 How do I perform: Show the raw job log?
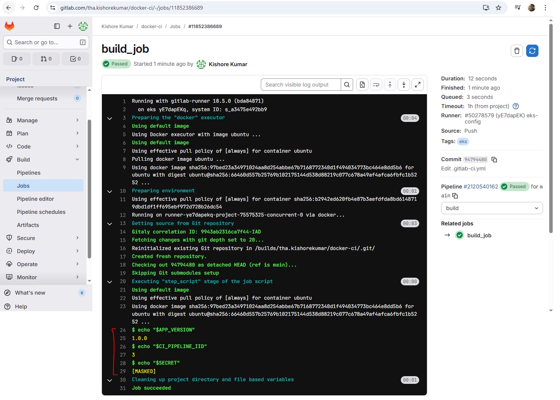(362, 85)
